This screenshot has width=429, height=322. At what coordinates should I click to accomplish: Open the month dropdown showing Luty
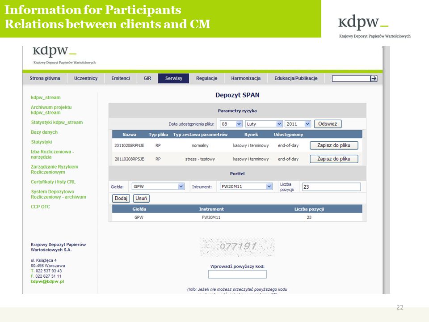point(264,124)
